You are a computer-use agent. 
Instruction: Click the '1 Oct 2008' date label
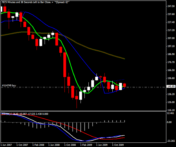point(70,145)
